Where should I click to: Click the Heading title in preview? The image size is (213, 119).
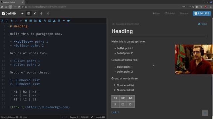click(x=122, y=31)
